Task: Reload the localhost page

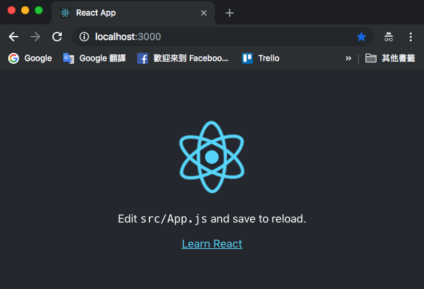Action: pos(57,37)
